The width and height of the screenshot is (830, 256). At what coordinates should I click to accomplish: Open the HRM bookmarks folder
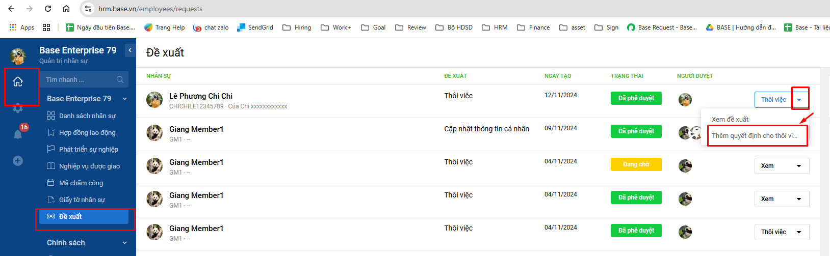pos(495,27)
